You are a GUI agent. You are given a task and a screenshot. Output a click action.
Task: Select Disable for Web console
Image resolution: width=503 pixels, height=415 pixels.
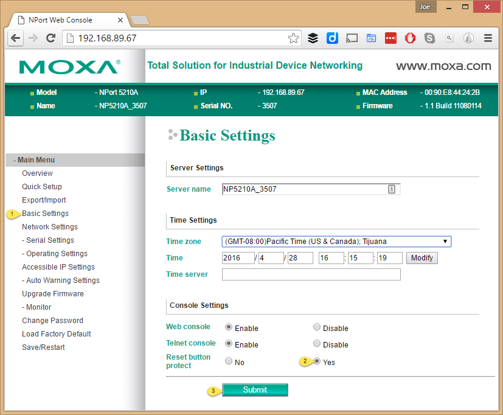click(x=317, y=327)
